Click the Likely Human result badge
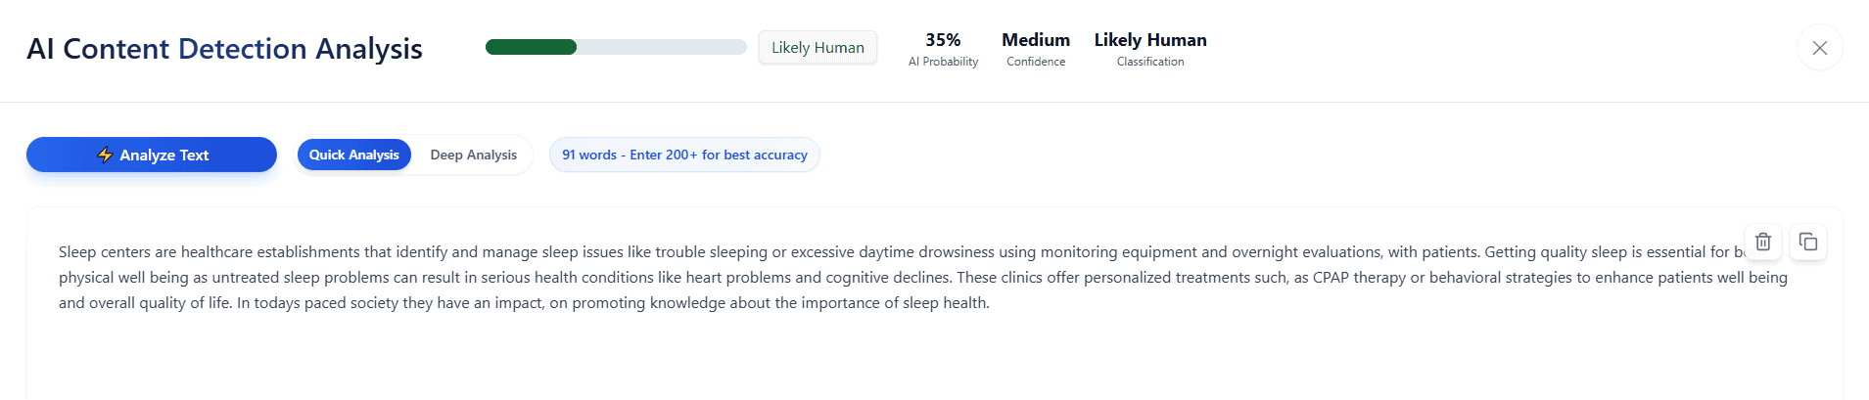 tap(818, 47)
